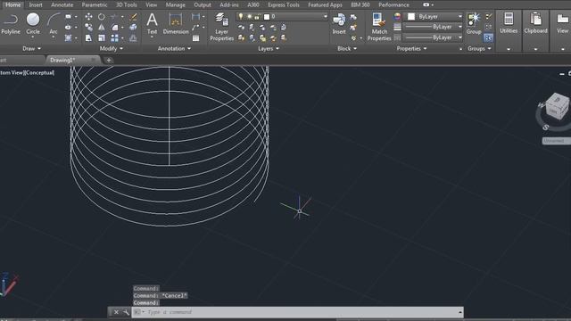Toggle layer 0 on/off light bulb

[240, 17]
